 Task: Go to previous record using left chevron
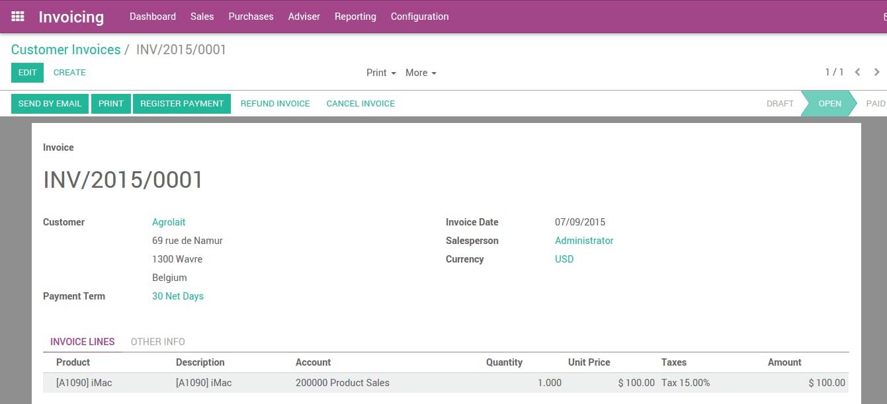pos(857,72)
